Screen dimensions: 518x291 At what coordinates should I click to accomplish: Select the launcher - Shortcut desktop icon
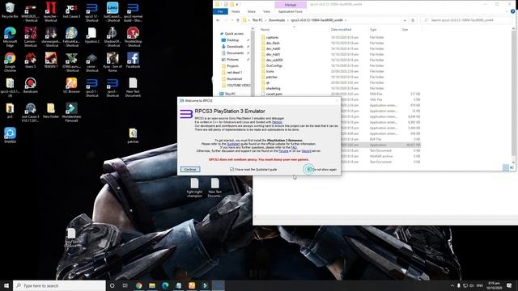pyautogui.click(x=51, y=11)
